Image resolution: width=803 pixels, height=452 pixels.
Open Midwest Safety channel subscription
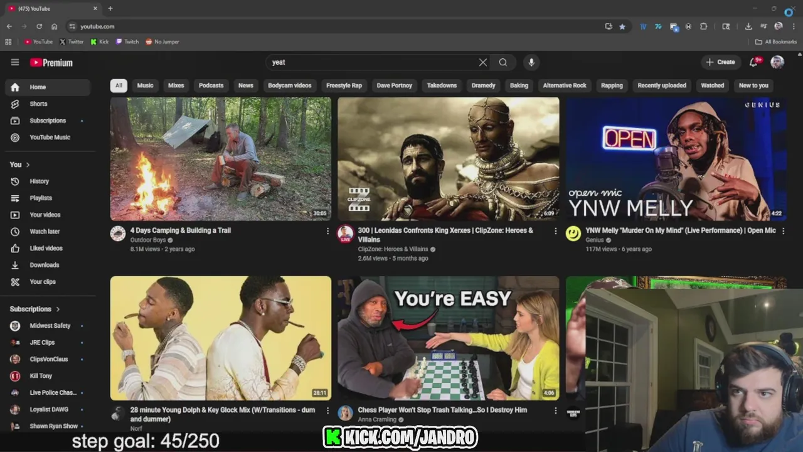48,326
